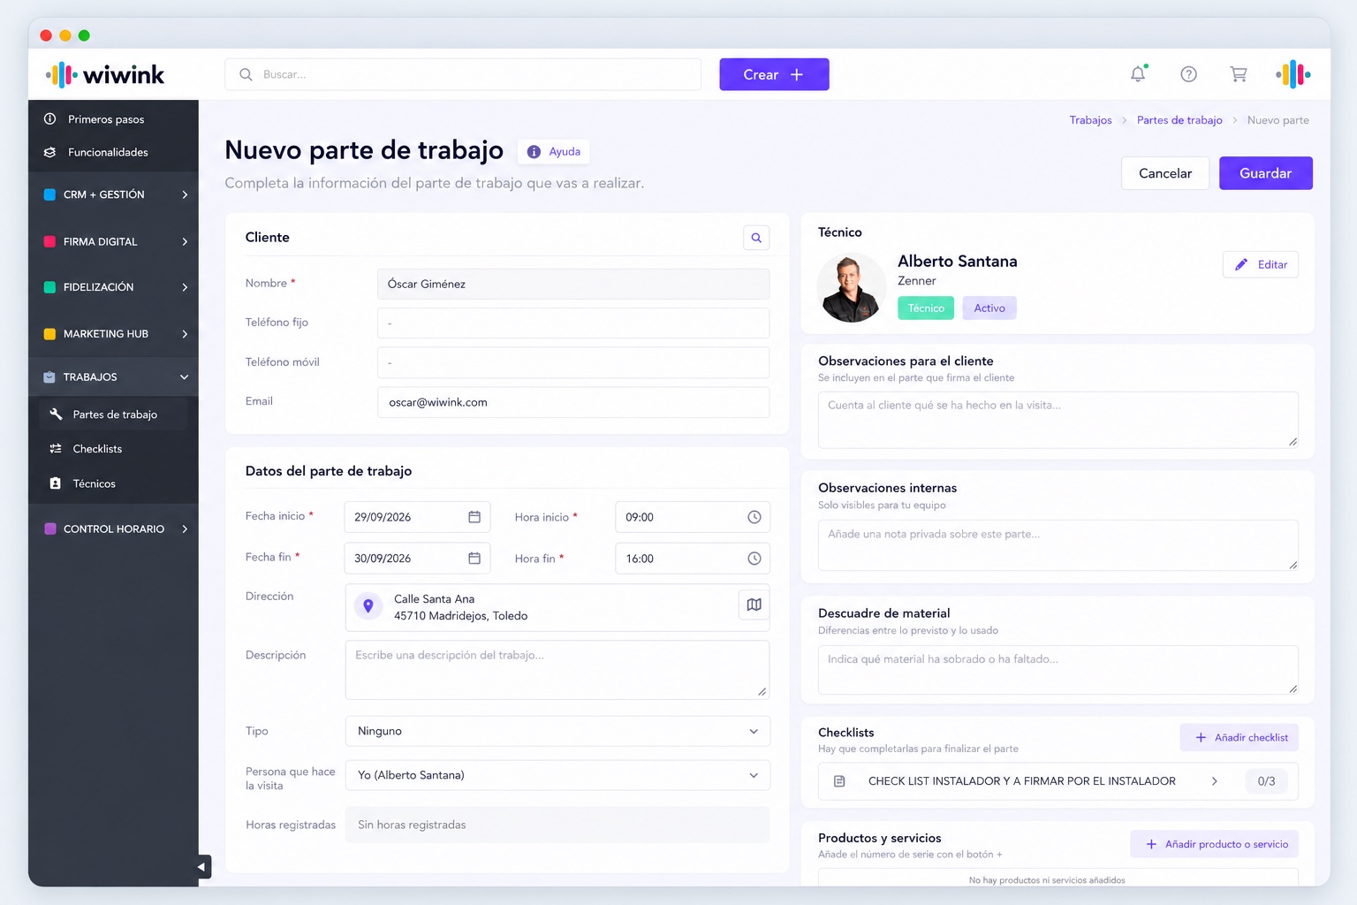The image size is (1357, 905).
Task: Open the shopping cart icon
Action: [x=1239, y=74]
